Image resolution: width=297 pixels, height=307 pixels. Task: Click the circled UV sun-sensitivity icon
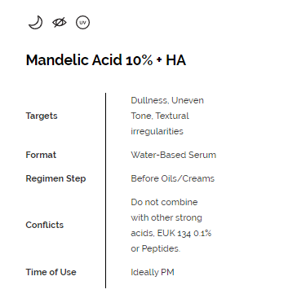coord(82,22)
